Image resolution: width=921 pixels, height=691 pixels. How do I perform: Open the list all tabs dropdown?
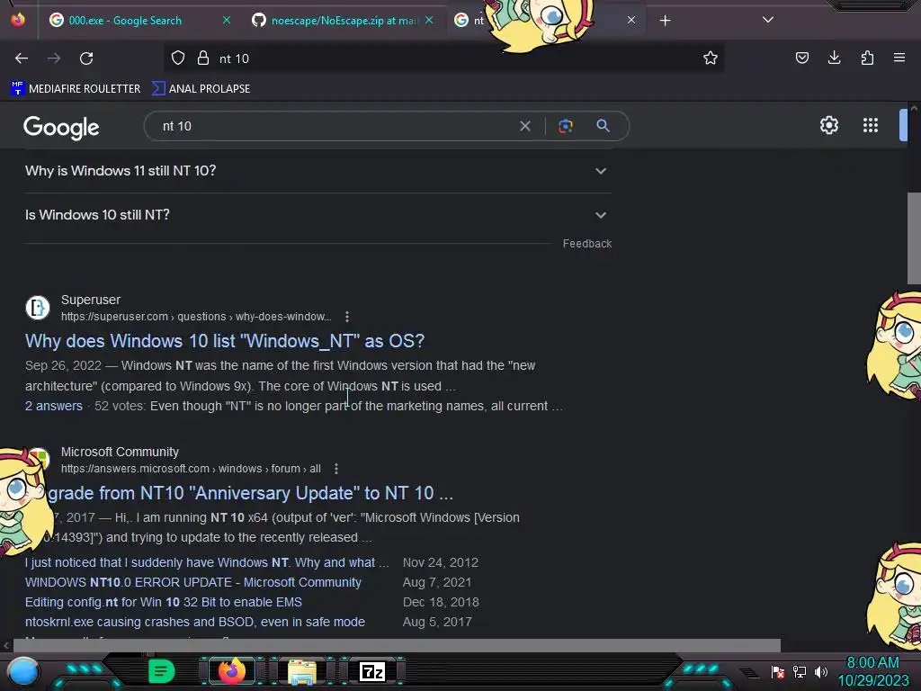tap(768, 20)
